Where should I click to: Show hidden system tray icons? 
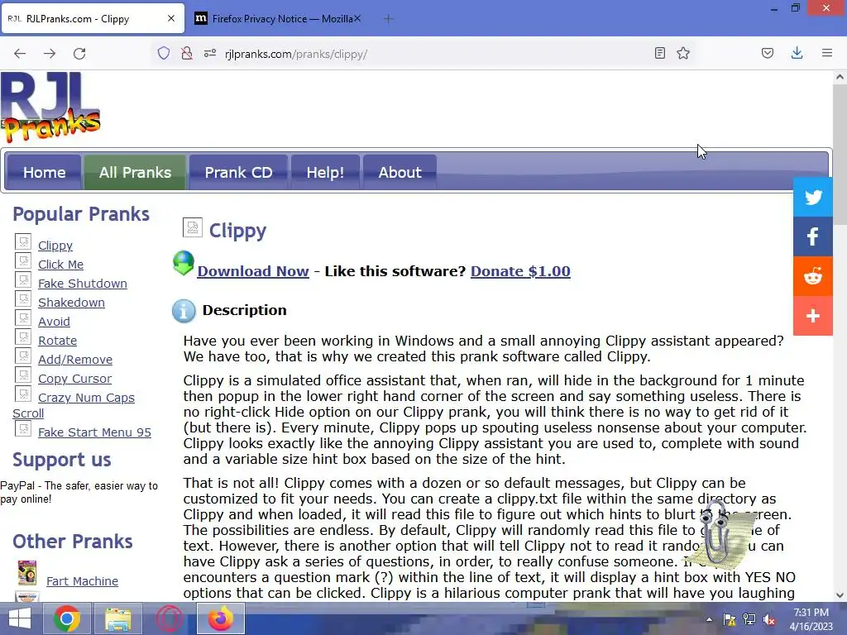tap(709, 619)
